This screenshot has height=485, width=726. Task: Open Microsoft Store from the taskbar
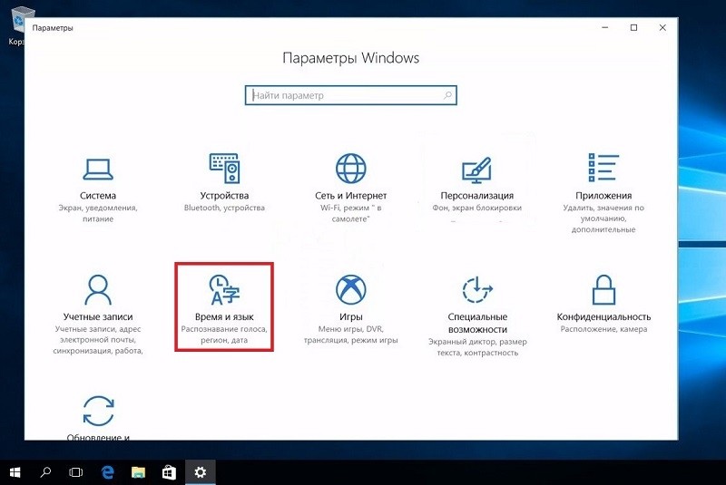[169, 472]
